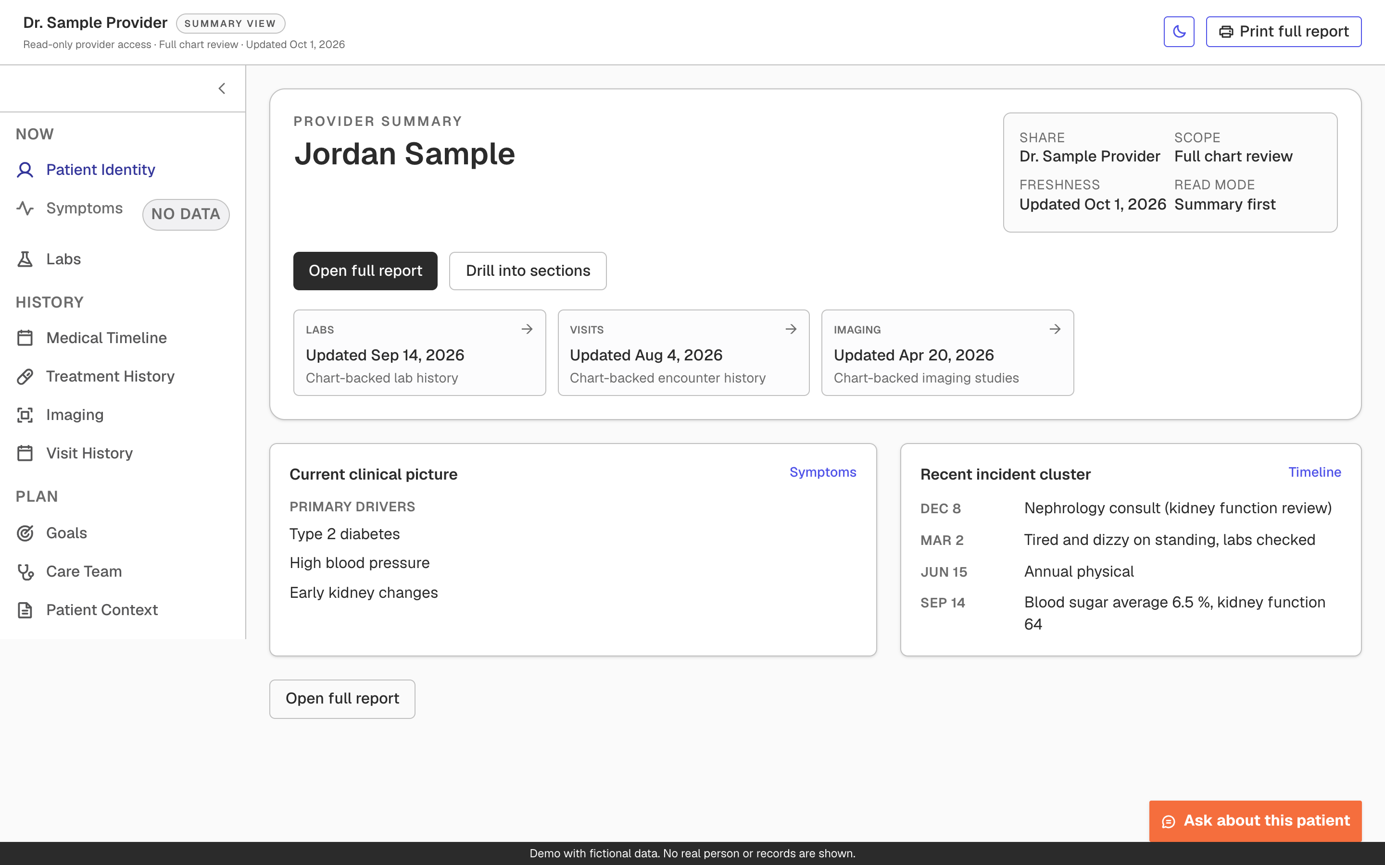Click Drill into sections button
This screenshot has height=865, width=1385.
coord(528,271)
